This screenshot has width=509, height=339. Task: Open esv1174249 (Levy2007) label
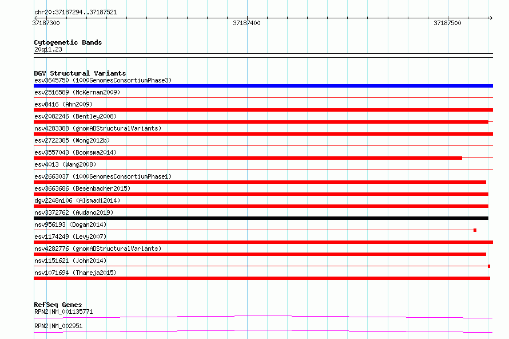point(70,236)
